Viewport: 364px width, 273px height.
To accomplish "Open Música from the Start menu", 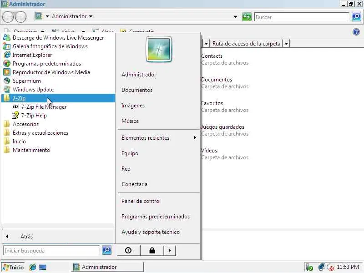I will point(130,121).
